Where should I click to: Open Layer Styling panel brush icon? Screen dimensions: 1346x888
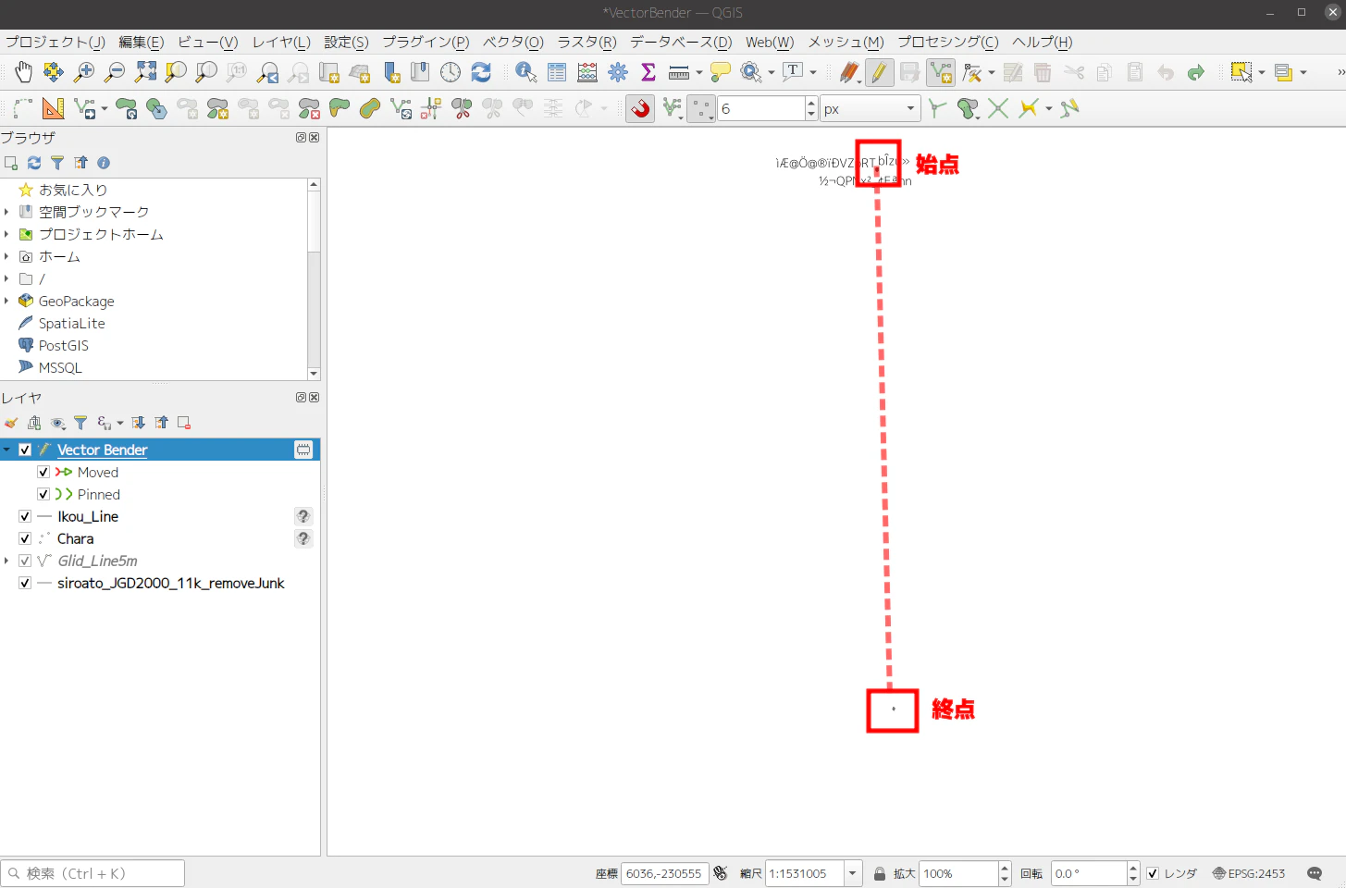coord(11,423)
